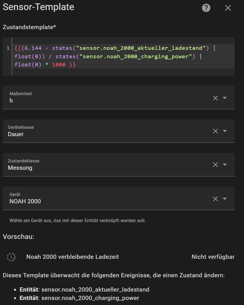This screenshot has height=305, width=244.
Task: Click the 'Vorschau:' heading
Action: (x=18, y=237)
